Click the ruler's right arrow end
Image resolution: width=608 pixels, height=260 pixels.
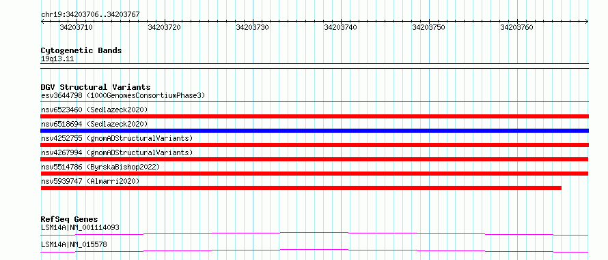point(587,22)
